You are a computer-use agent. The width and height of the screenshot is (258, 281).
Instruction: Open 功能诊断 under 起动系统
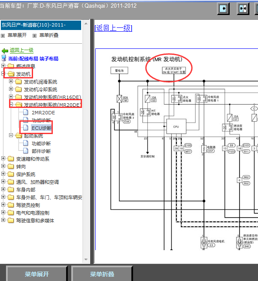(41, 143)
